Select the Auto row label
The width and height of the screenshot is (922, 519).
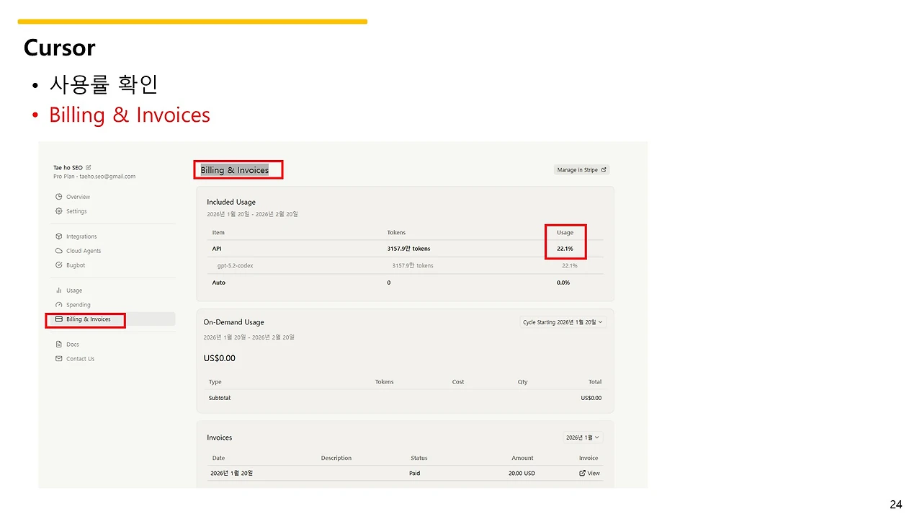219,283
